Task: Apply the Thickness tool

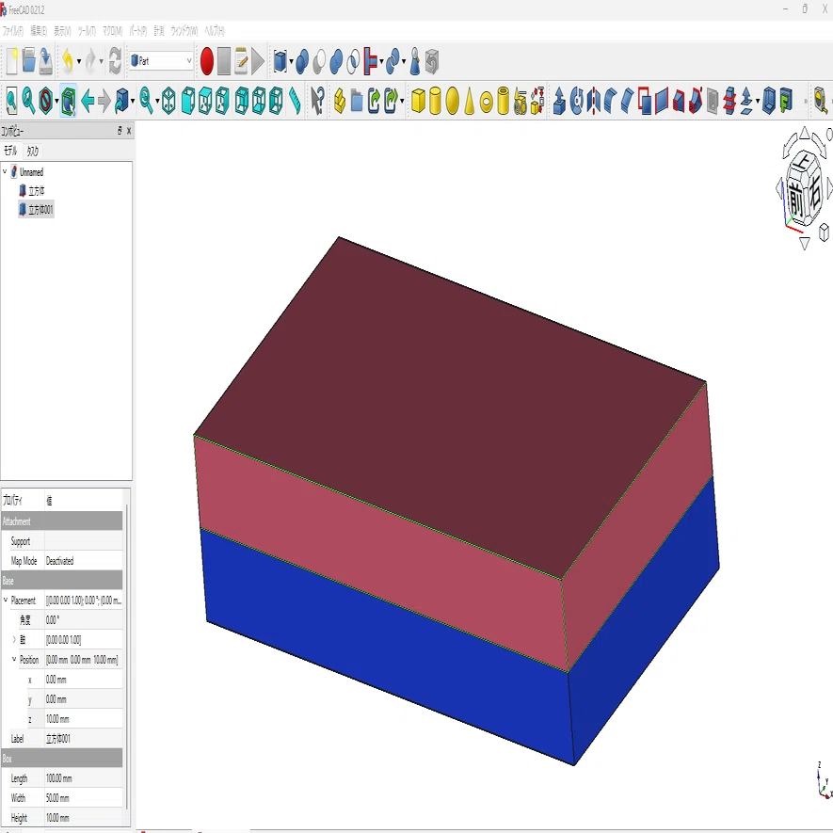Action: tap(768, 101)
